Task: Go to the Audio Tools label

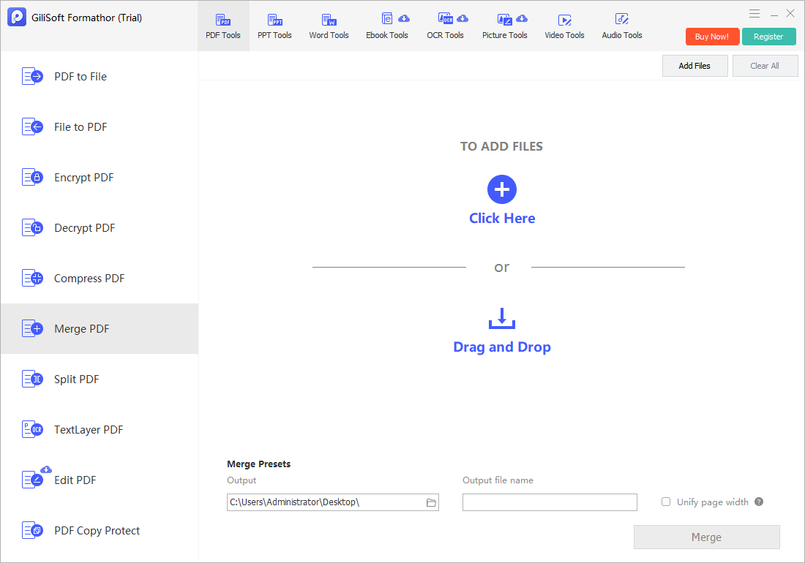Action: tap(622, 35)
